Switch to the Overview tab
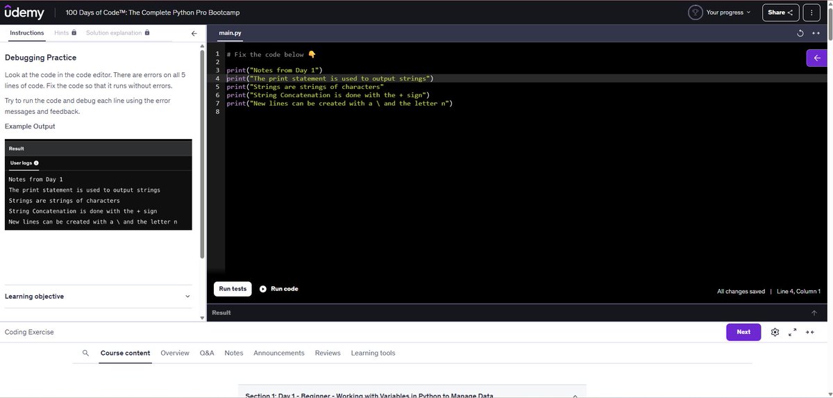This screenshot has height=398, width=833. tap(175, 353)
